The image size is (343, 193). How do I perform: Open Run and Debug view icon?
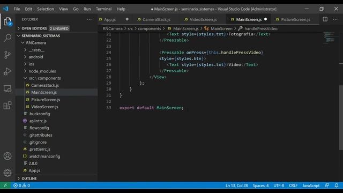8,71
